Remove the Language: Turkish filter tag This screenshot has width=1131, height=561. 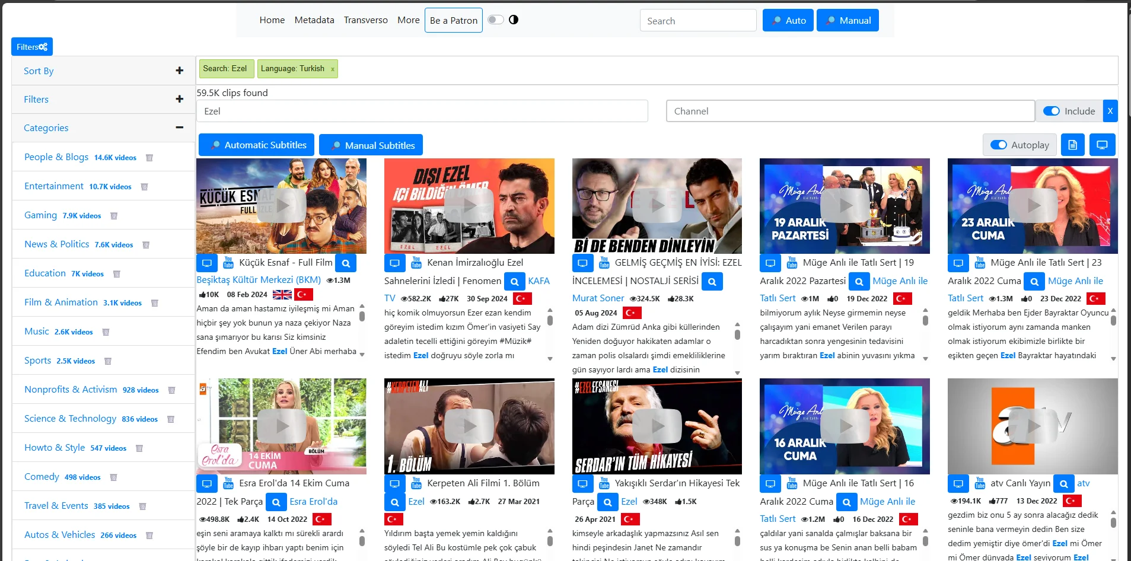[333, 69]
